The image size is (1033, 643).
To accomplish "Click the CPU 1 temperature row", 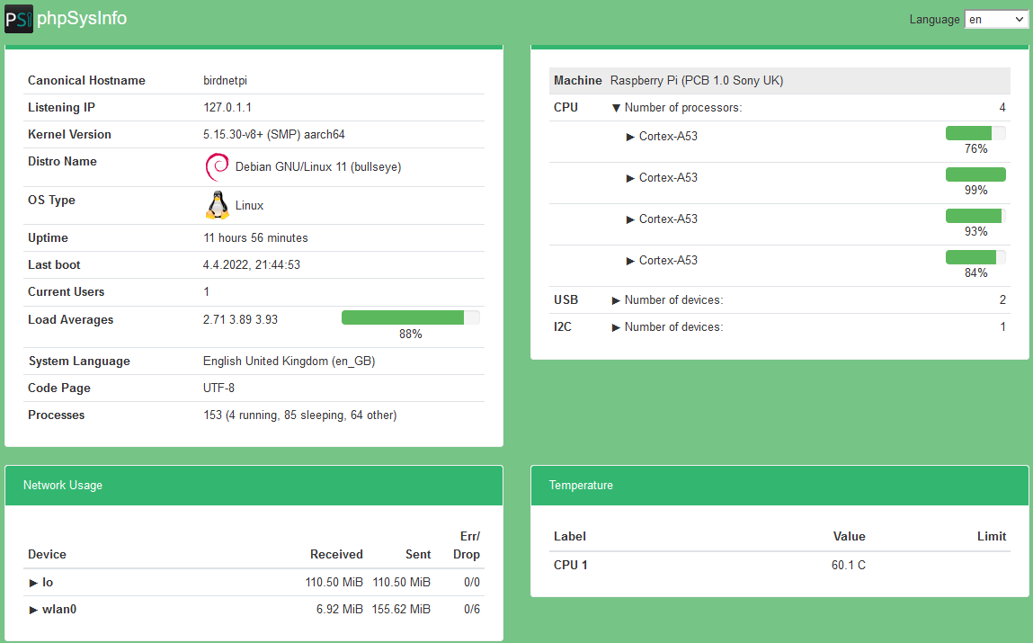I will [572, 565].
